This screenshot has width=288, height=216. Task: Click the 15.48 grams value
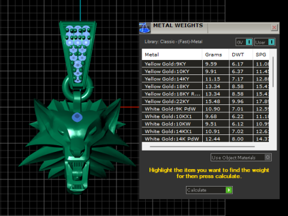pos(212,101)
